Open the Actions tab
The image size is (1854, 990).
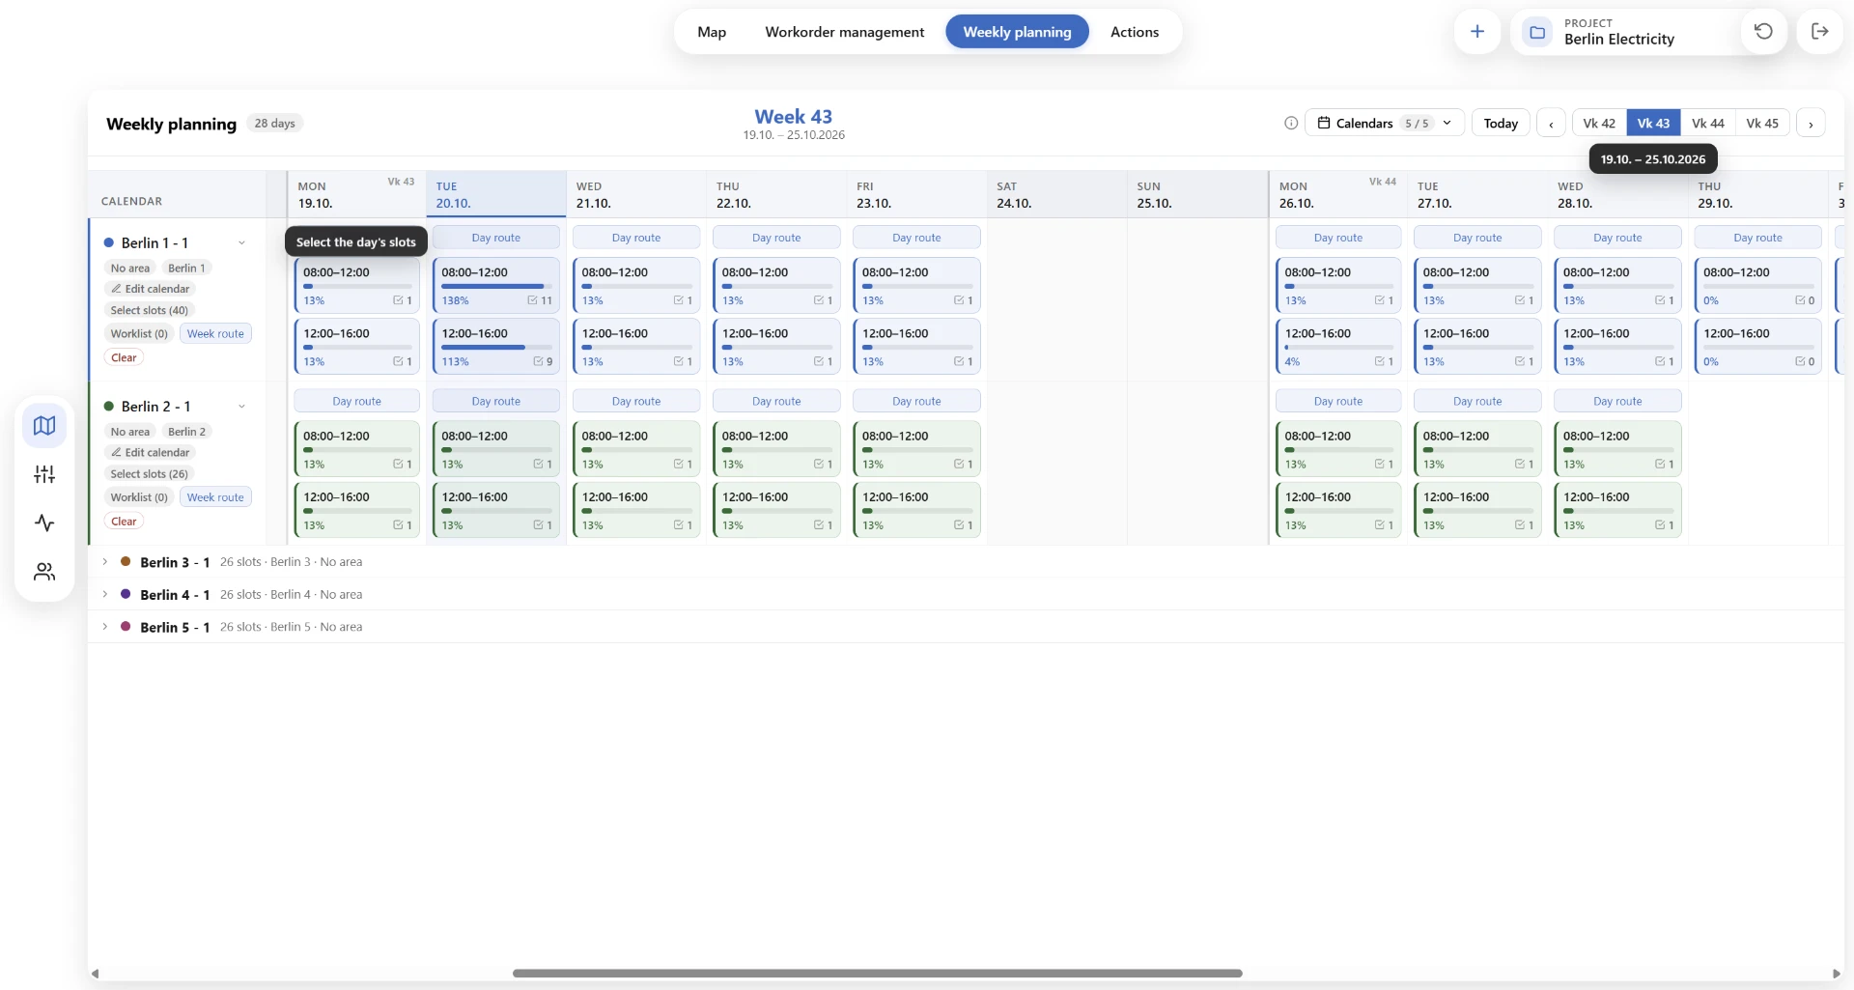1134,32
